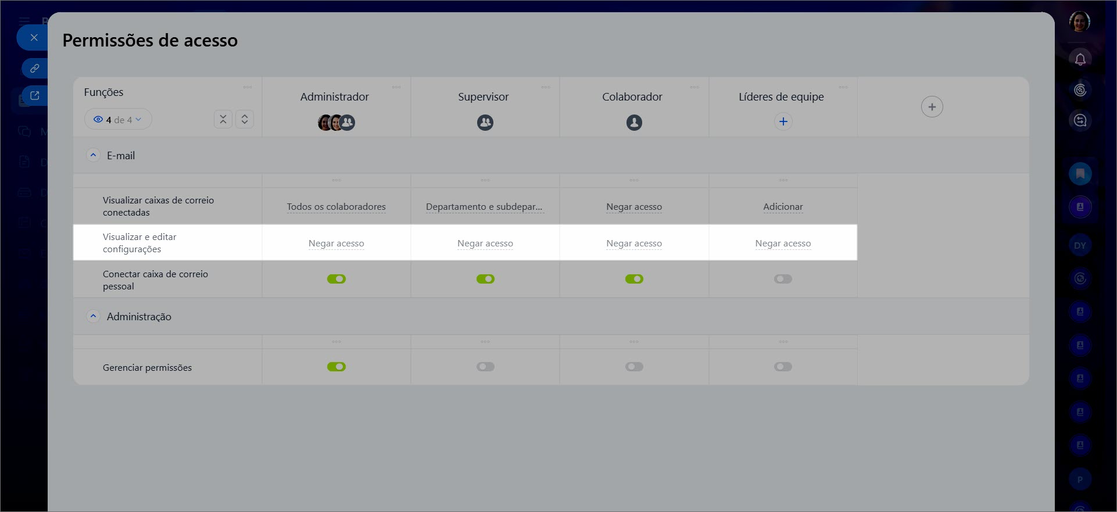Click Adicionar under Líderes de equipe
This screenshot has height=512, width=1117.
pyautogui.click(x=783, y=207)
